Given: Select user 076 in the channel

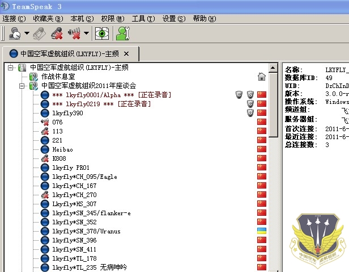Looking at the screenshot, I should pyautogui.click(x=57, y=122).
